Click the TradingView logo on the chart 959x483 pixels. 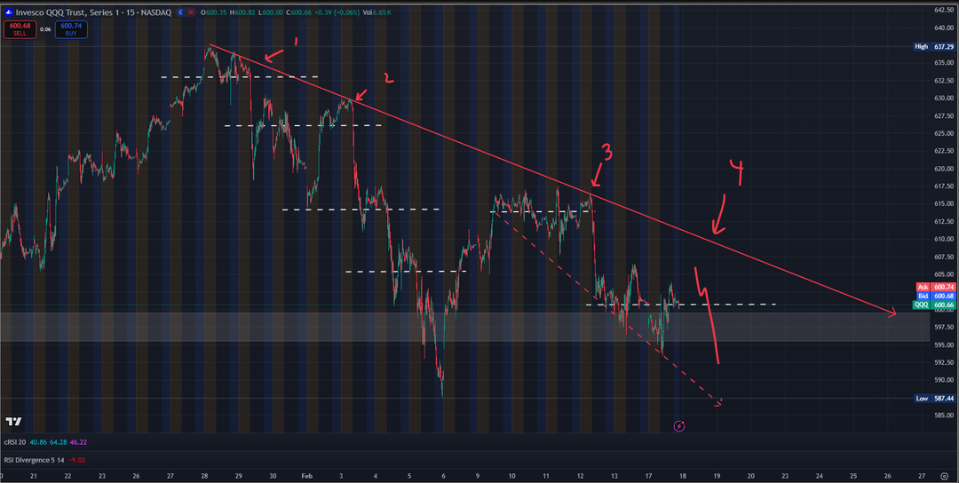click(x=13, y=422)
